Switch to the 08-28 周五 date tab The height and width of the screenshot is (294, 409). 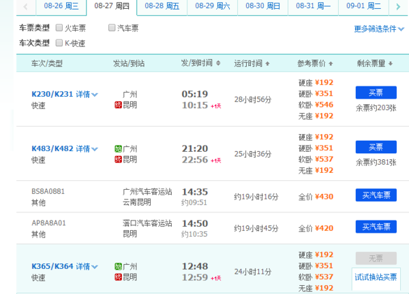click(x=163, y=6)
